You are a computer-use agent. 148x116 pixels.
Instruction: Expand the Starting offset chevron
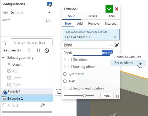(x=65, y=67)
